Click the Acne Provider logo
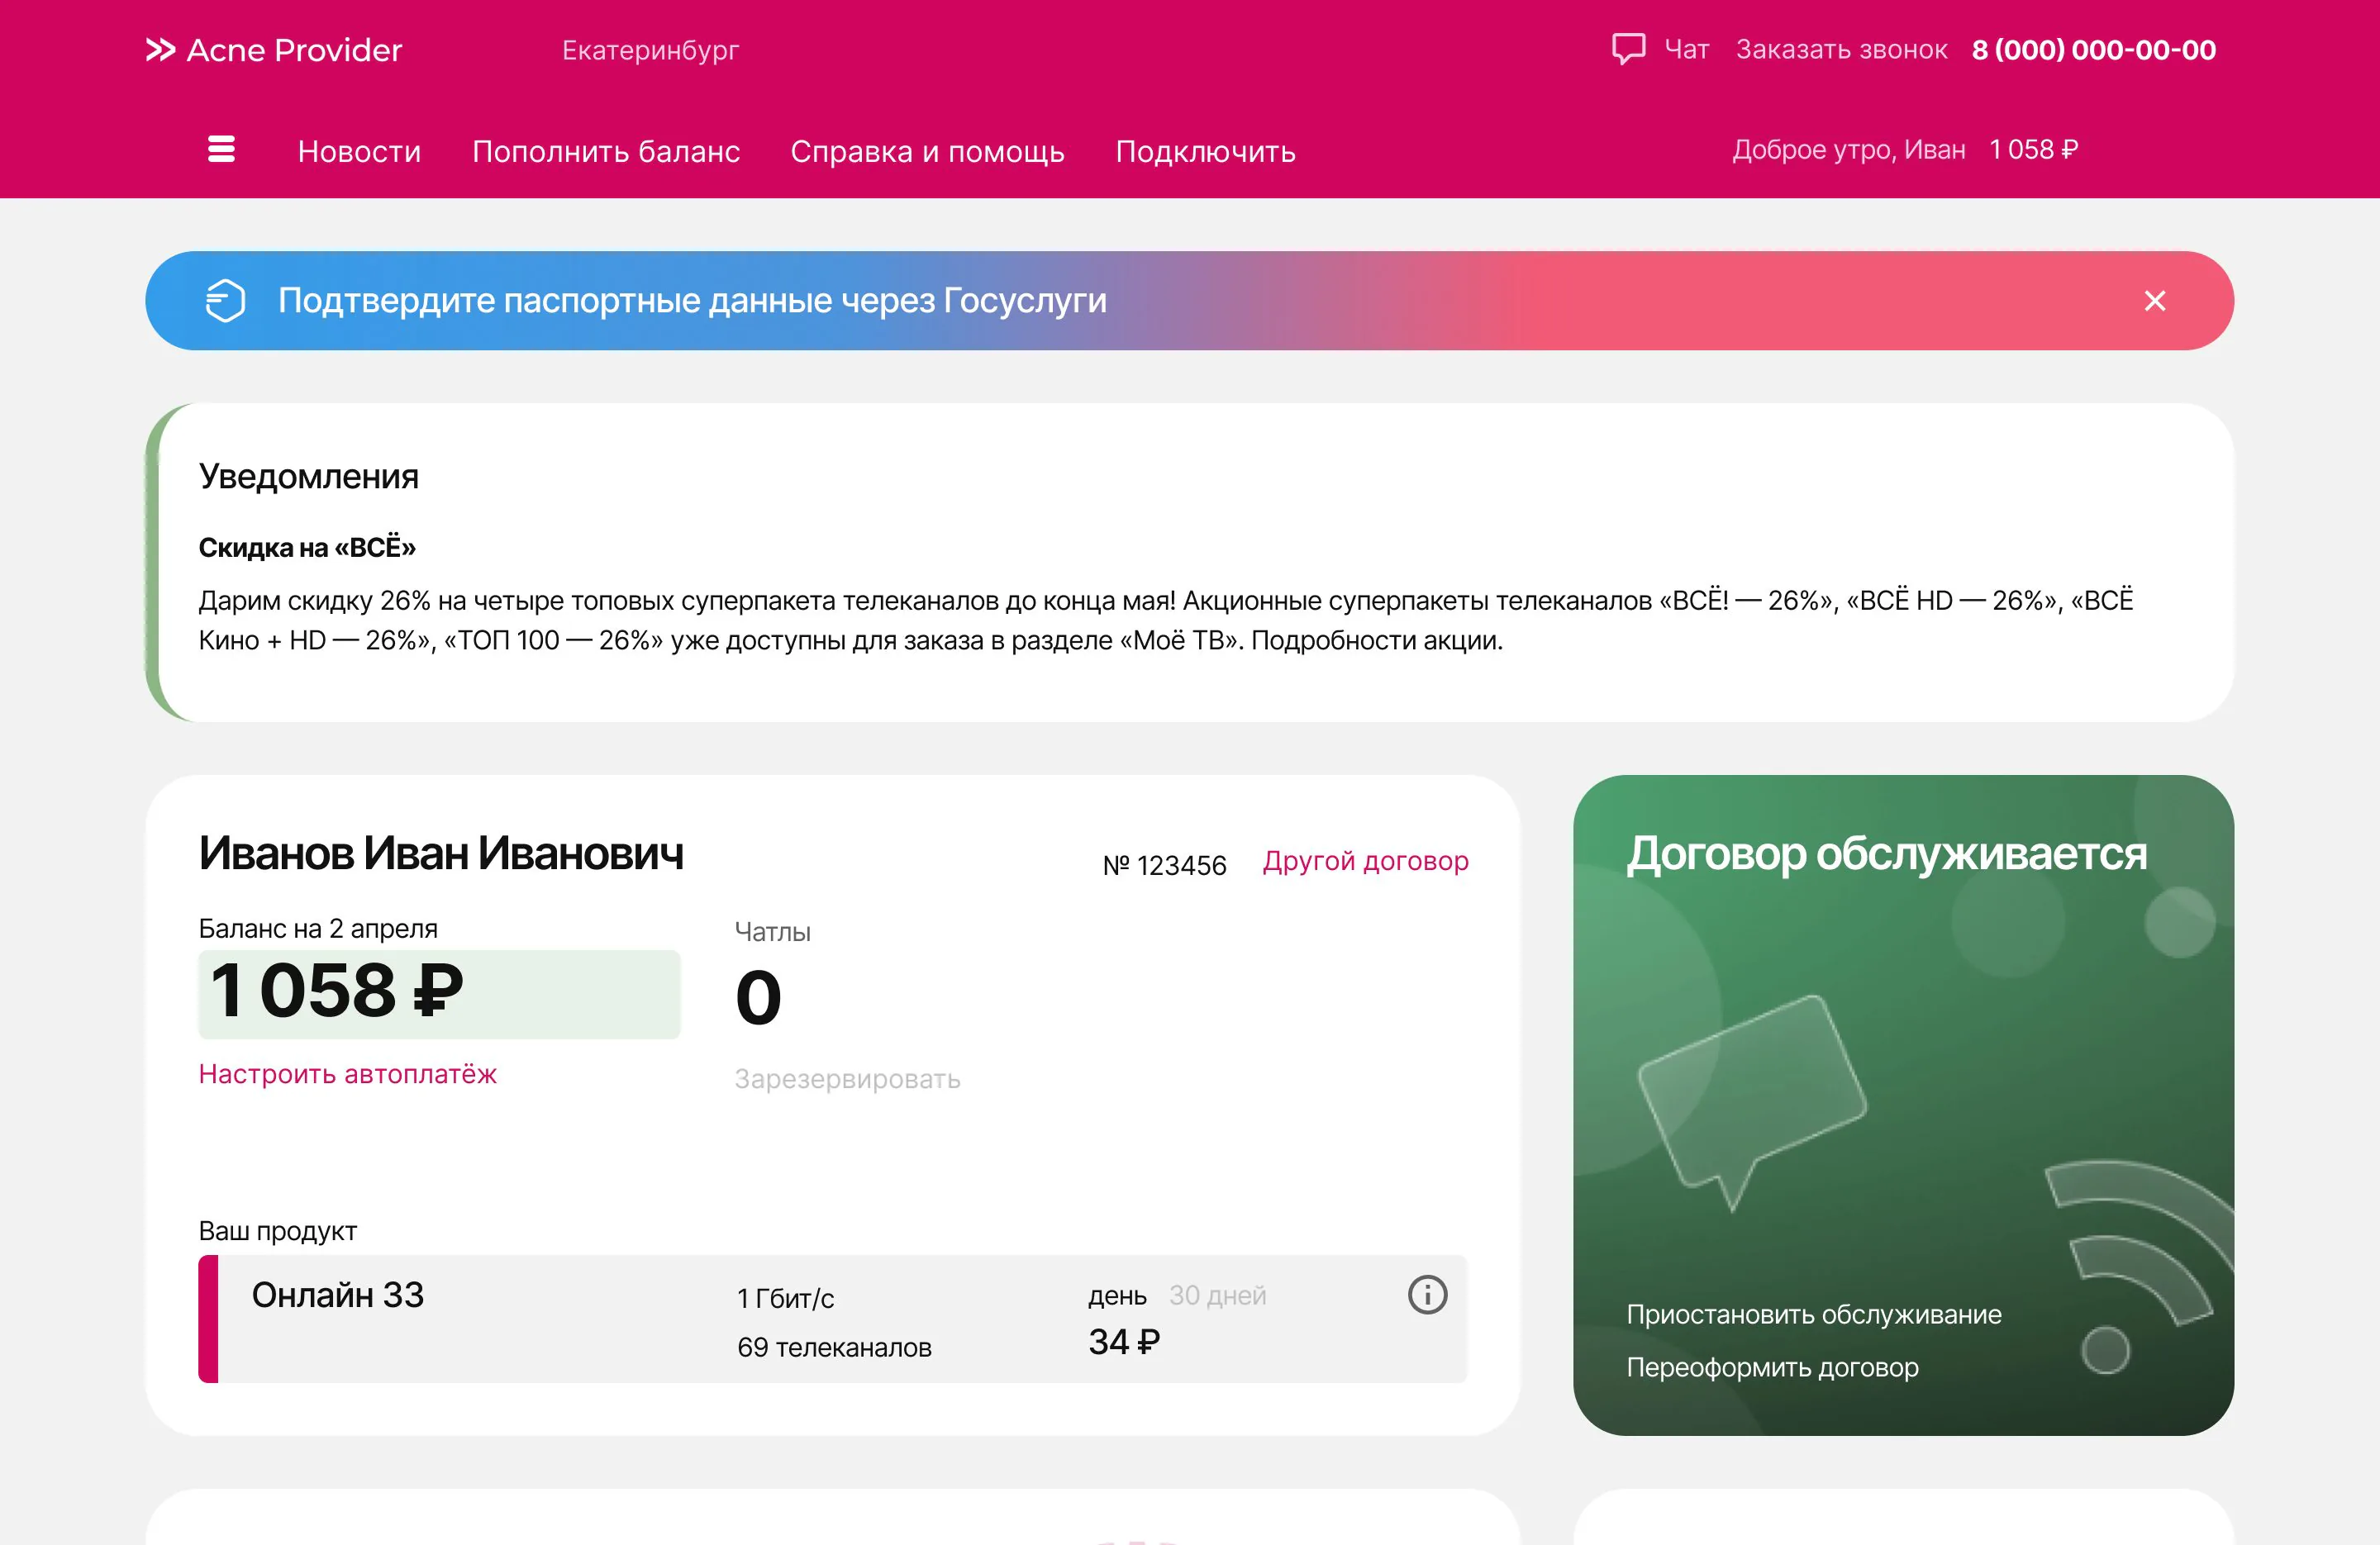The image size is (2380, 1545). [x=274, y=50]
